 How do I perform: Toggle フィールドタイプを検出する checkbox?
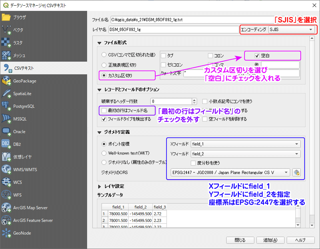click(x=104, y=119)
